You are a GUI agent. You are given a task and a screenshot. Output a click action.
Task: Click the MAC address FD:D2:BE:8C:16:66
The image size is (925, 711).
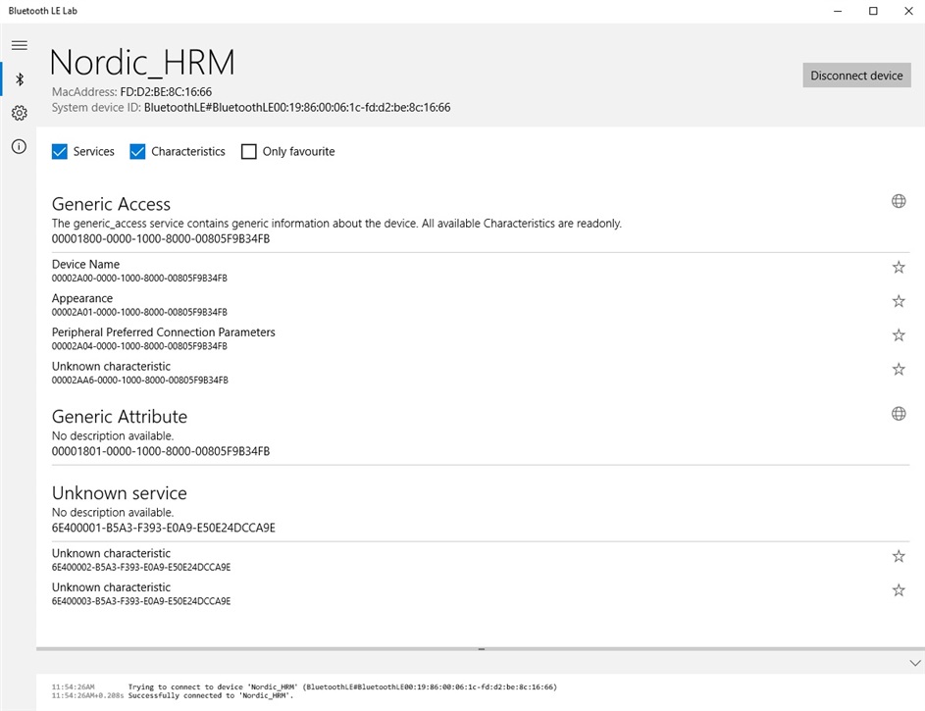coord(166,92)
